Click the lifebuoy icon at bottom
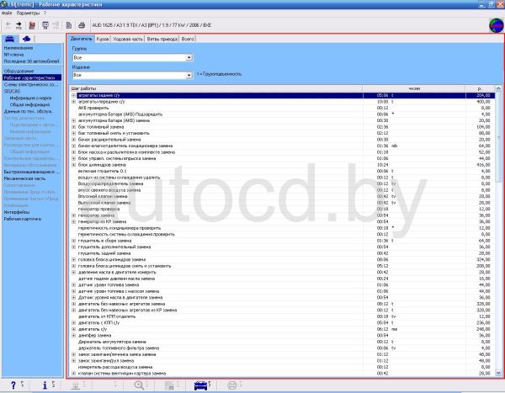 click(x=232, y=385)
